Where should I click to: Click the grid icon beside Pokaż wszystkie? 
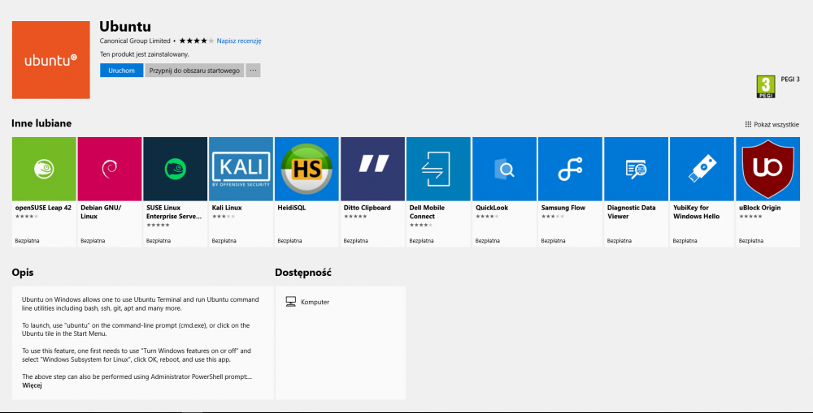[x=748, y=124]
